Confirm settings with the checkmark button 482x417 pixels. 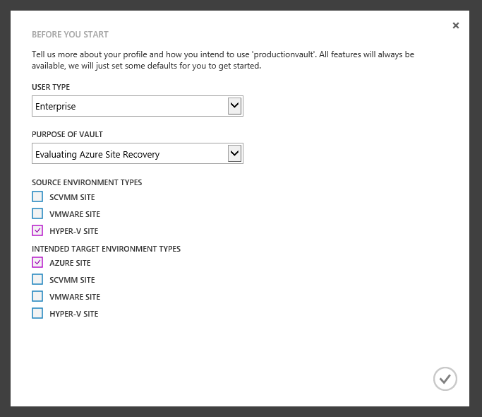point(445,379)
